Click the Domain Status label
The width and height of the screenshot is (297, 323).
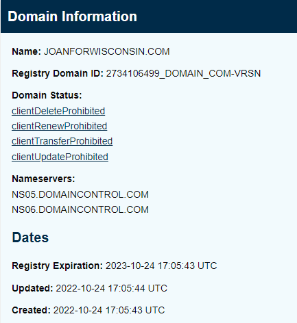tap(47, 95)
